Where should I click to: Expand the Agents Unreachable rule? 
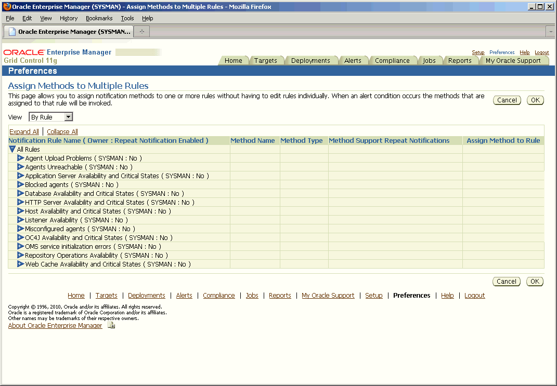point(21,166)
